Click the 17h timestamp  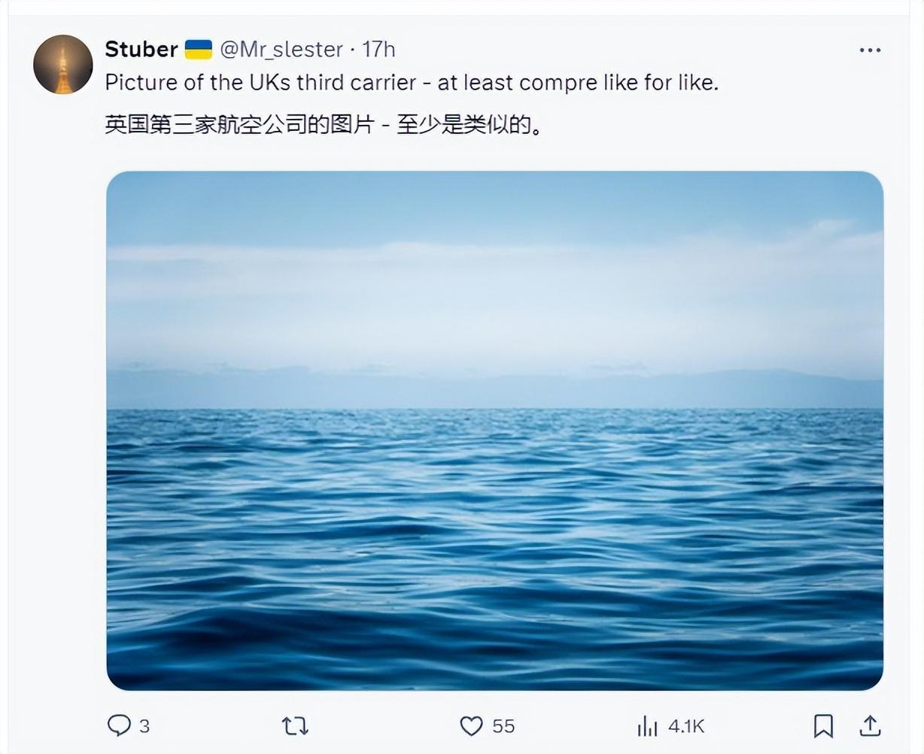(378, 50)
